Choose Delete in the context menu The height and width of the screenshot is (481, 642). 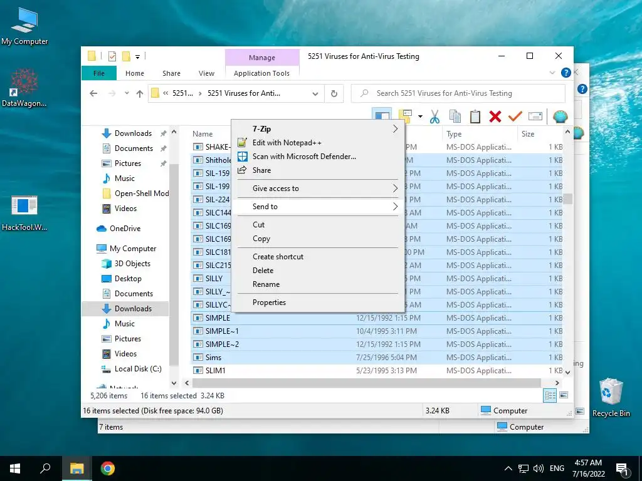(x=318, y=271)
